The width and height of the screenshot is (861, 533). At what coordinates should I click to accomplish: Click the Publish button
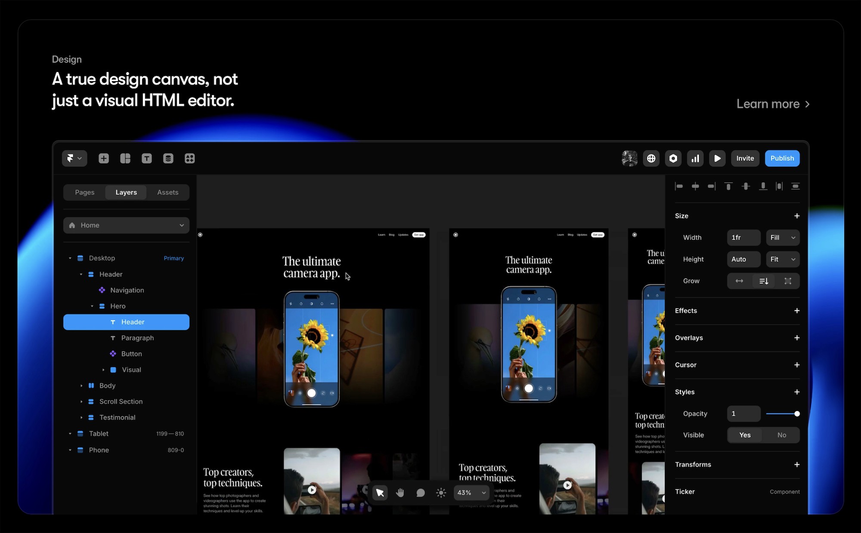[782, 158]
